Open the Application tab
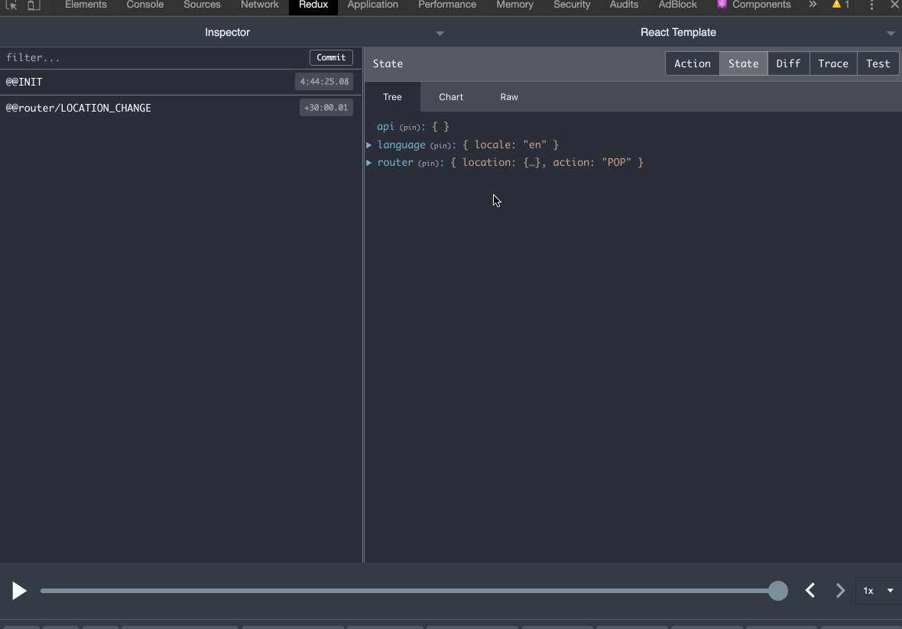This screenshot has width=902, height=629. pos(373,5)
